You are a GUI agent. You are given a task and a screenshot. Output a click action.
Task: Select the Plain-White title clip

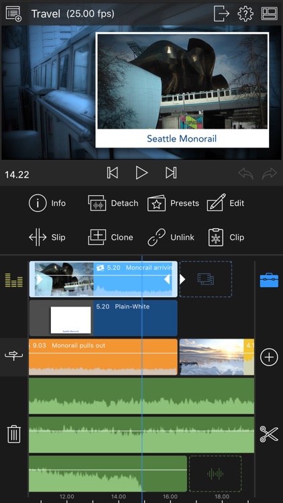pyautogui.click(x=103, y=318)
